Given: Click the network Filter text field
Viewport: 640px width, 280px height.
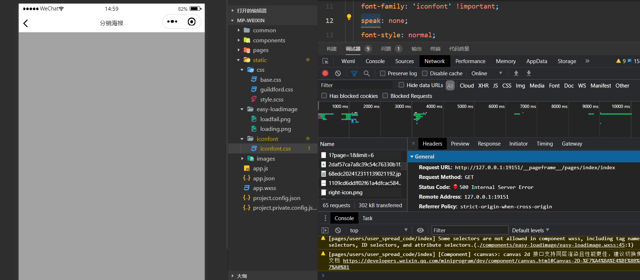Looking at the screenshot, I should 356,85.
